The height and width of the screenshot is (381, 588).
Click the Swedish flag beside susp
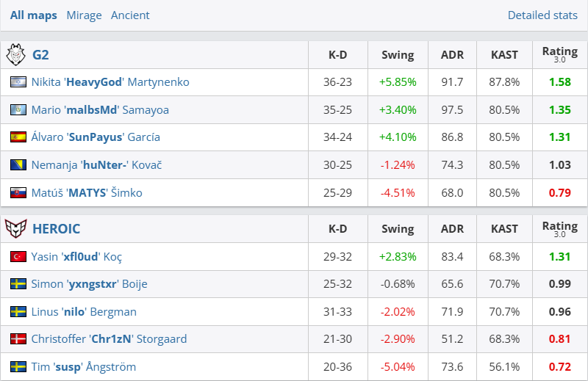click(18, 367)
